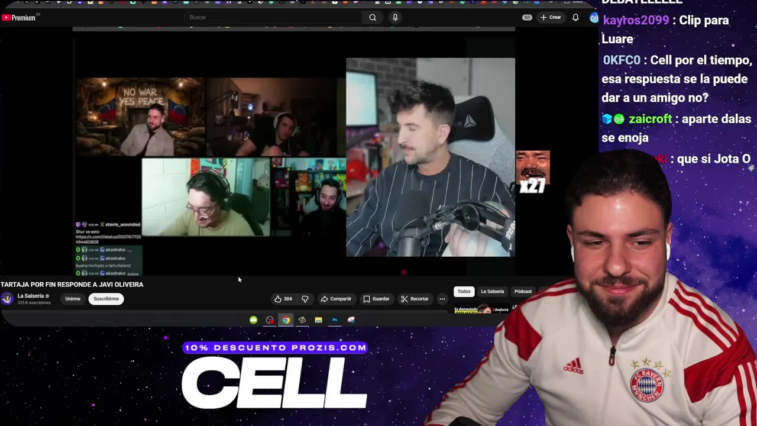Click the video player area
The image size is (757, 426).
click(294, 151)
